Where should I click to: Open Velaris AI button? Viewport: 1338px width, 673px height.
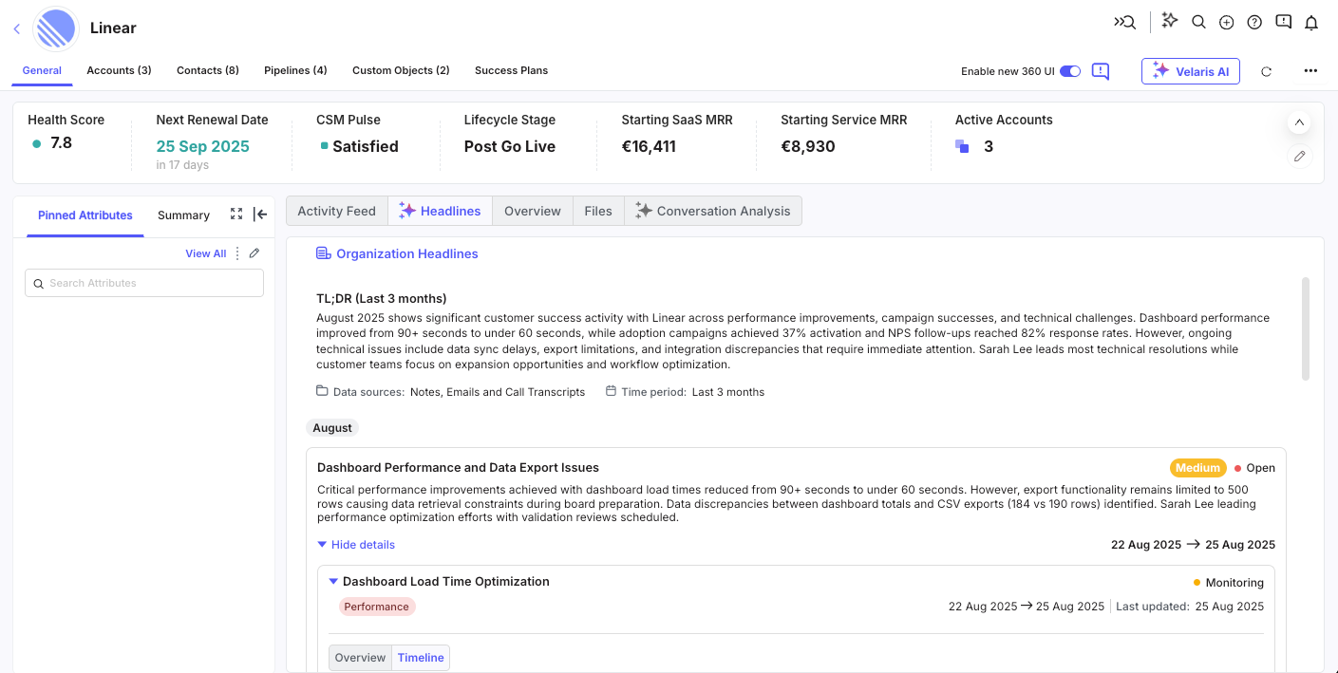(1191, 71)
